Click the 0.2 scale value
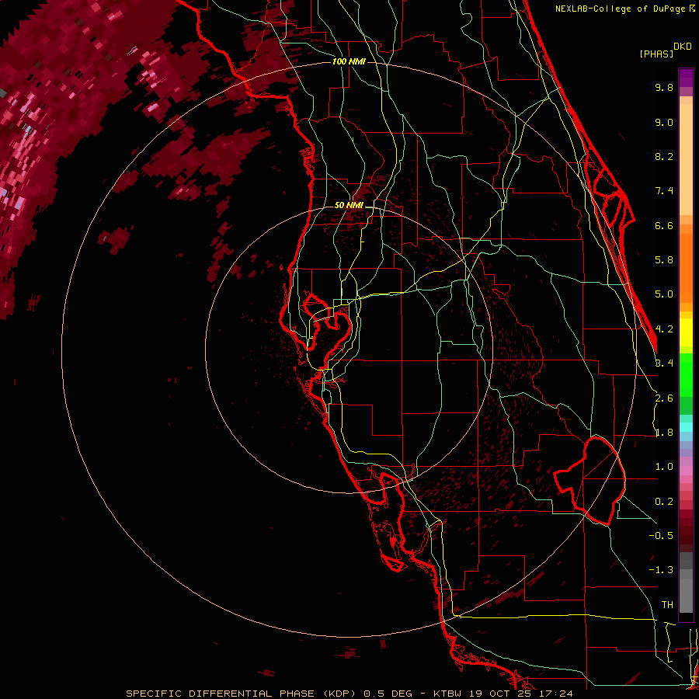The height and width of the screenshot is (699, 699). pos(664,502)
